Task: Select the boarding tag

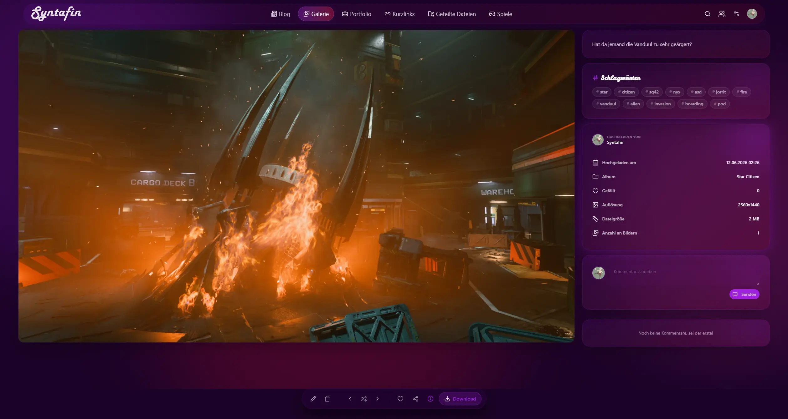Action: (x=693, y=104)
